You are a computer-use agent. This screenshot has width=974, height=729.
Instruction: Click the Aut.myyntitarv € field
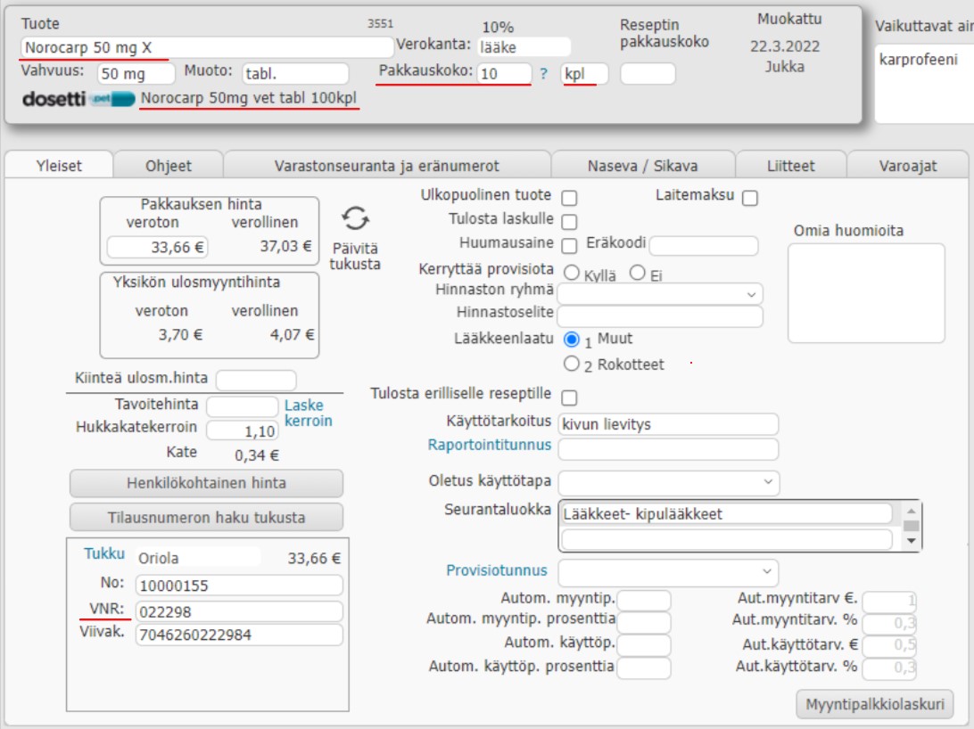[889, 600]
